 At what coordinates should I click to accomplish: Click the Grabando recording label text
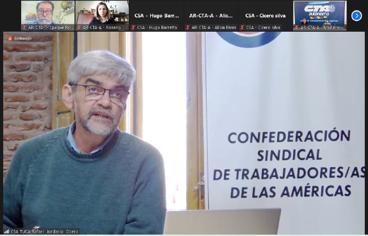pyautogui.click(x=22, y=38)
